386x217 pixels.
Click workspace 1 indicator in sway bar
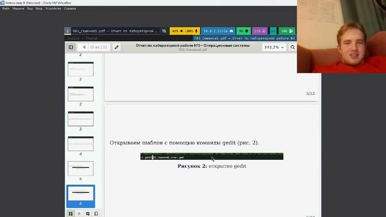(x=68, y=31)
